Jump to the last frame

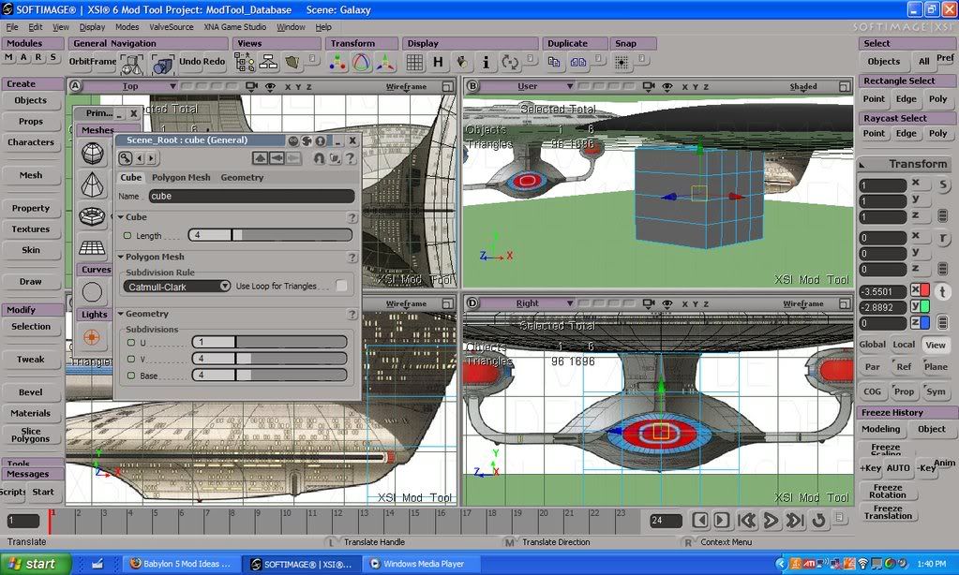pos(795,520)
